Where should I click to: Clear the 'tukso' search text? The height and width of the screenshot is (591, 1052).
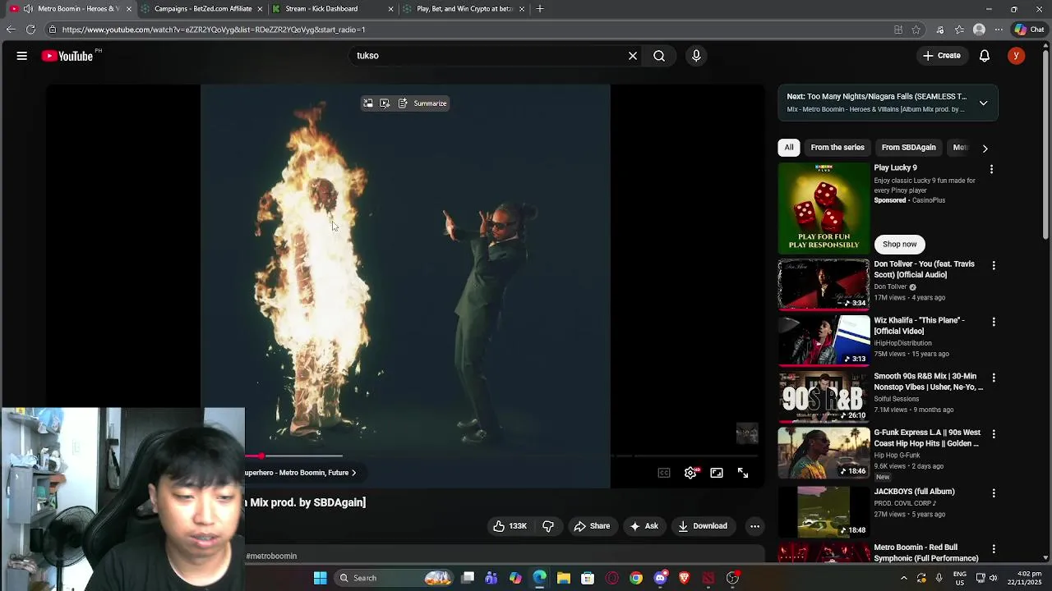[x=633, y=56]
